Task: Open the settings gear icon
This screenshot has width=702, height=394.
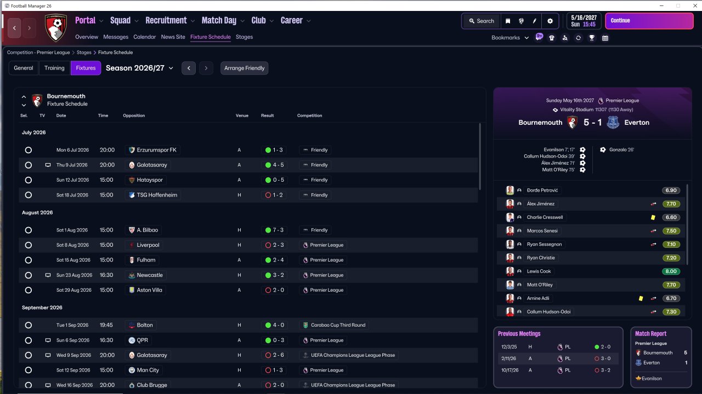Action: 550,21
